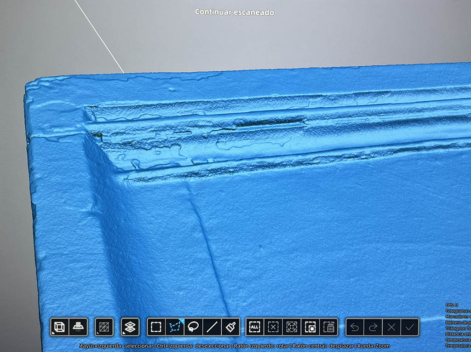
Task: Click 'Rueda:Zoom' hint text
Action: [x=373, y=346]
